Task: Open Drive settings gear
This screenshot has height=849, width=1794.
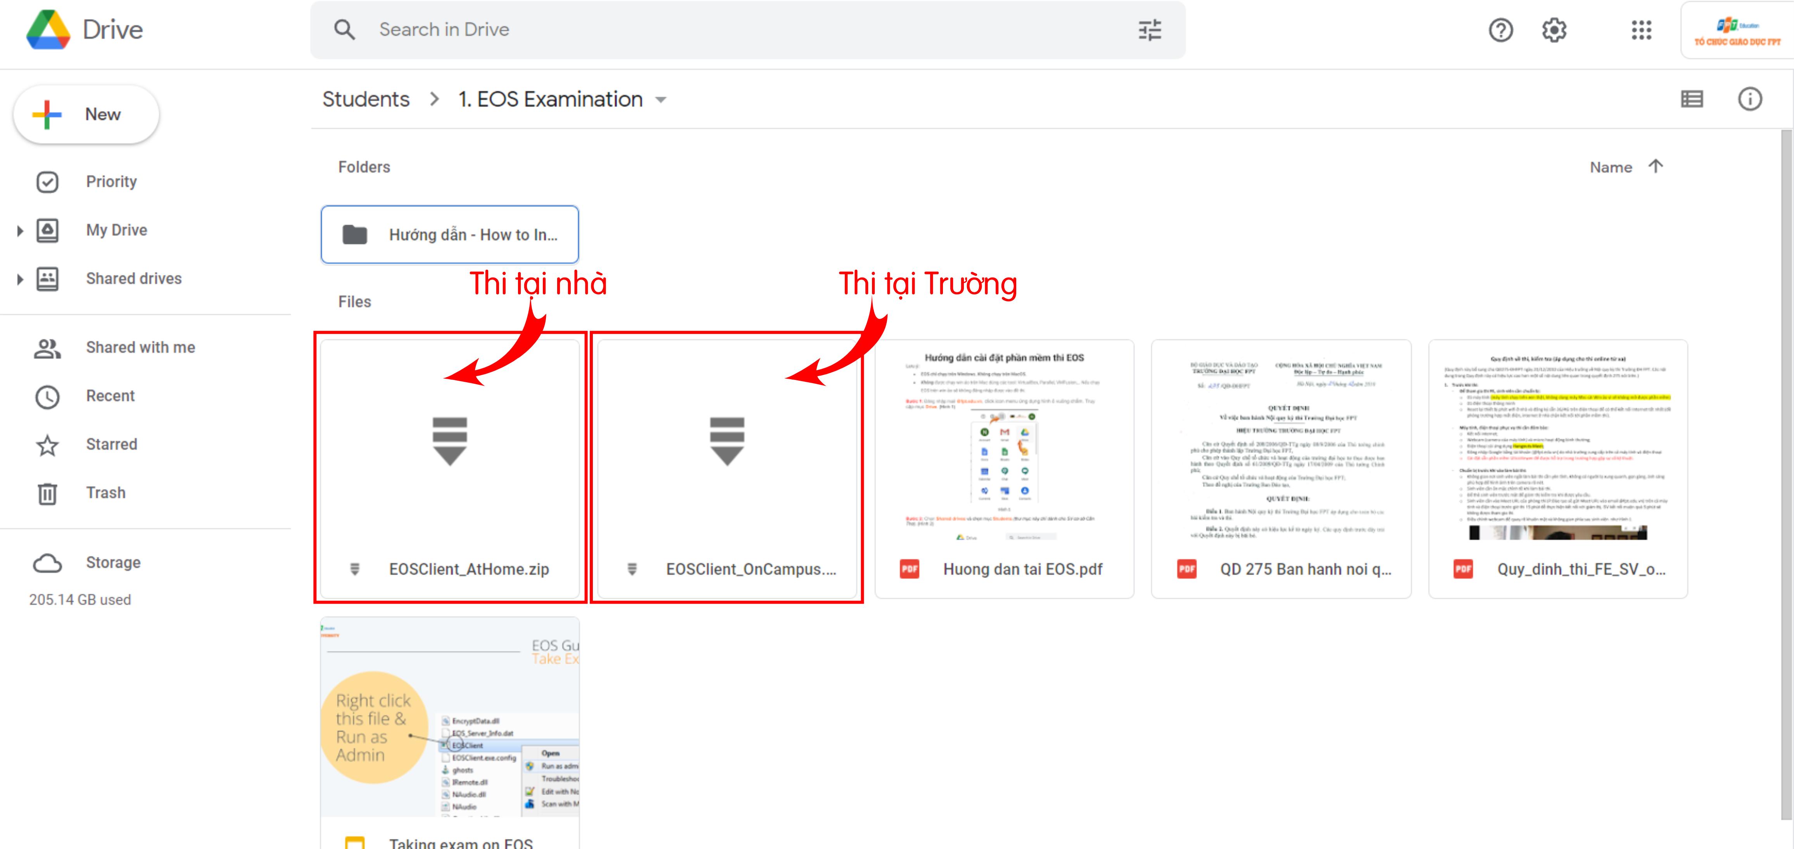Action: click(x=1553, y=30)
